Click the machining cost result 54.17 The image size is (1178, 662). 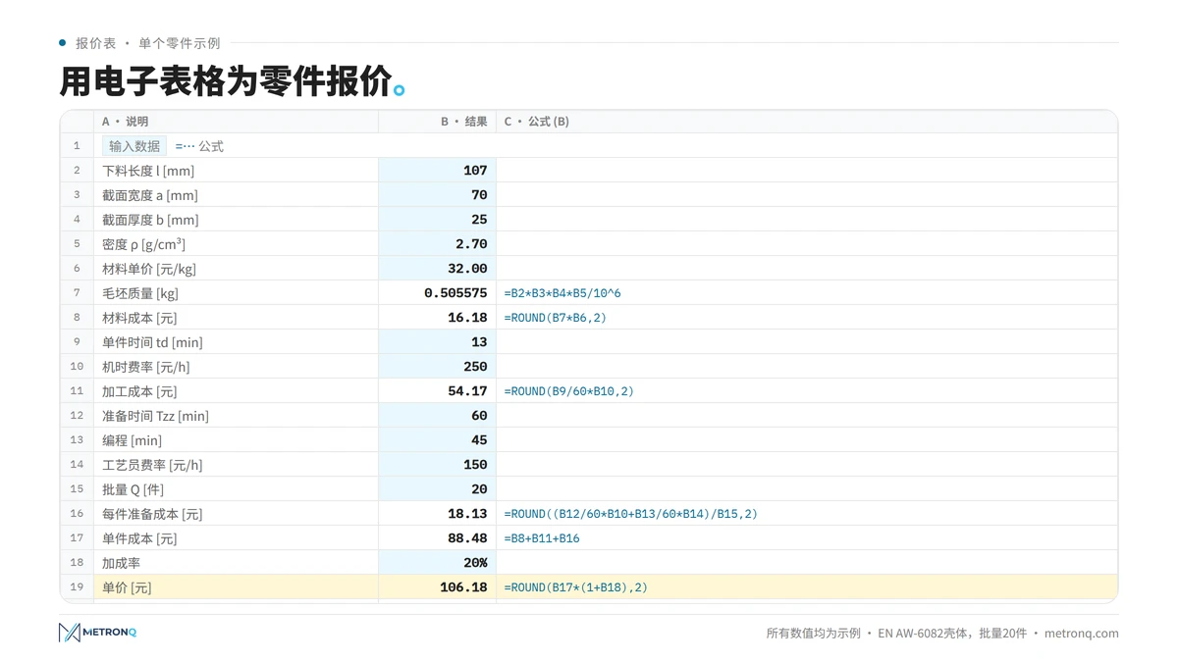click(437, 391)
